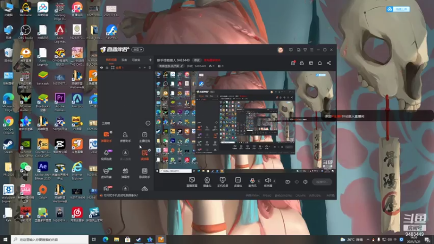Viewport: 434px width, 244px height.
Task: Add a new scene with plus
Action: click(150, 60)
